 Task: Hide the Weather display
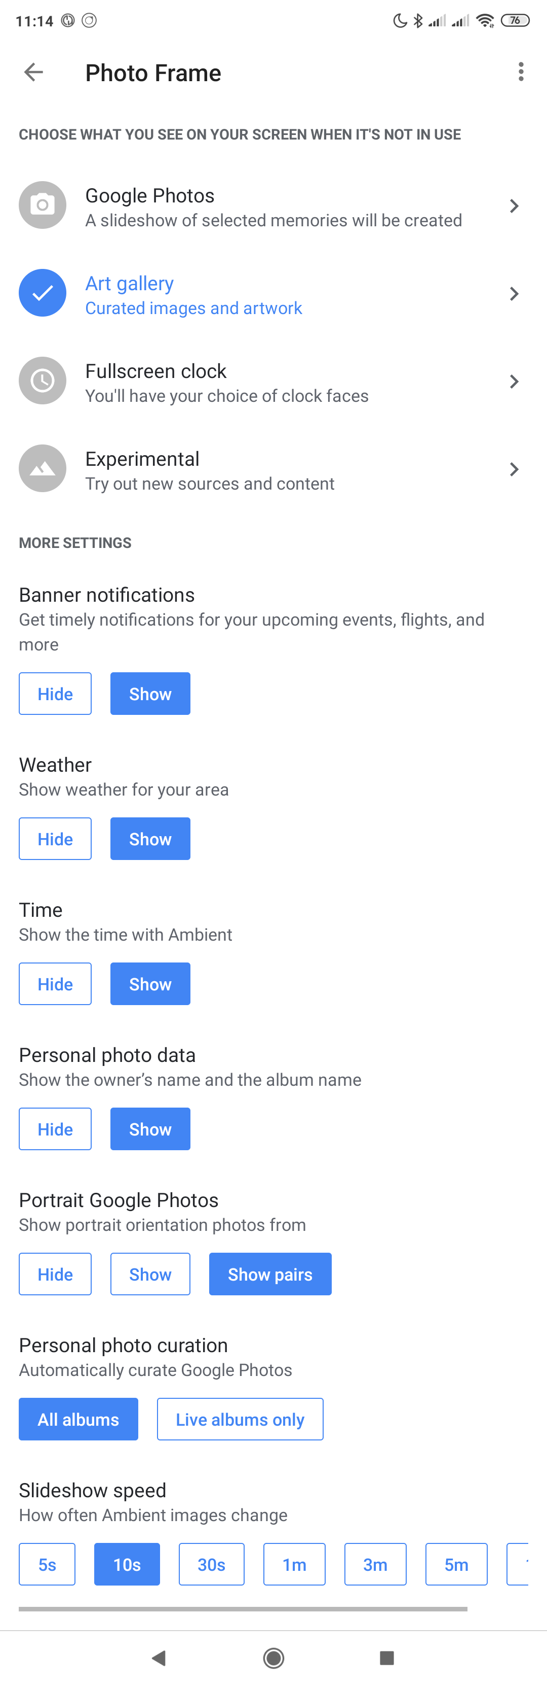[x=55, y=838]
